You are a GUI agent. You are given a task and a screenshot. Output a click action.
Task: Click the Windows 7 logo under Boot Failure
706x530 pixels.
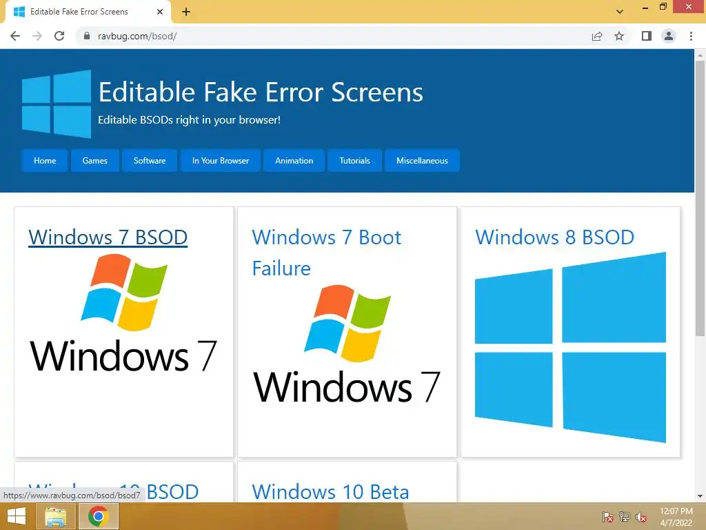point(347,344)
